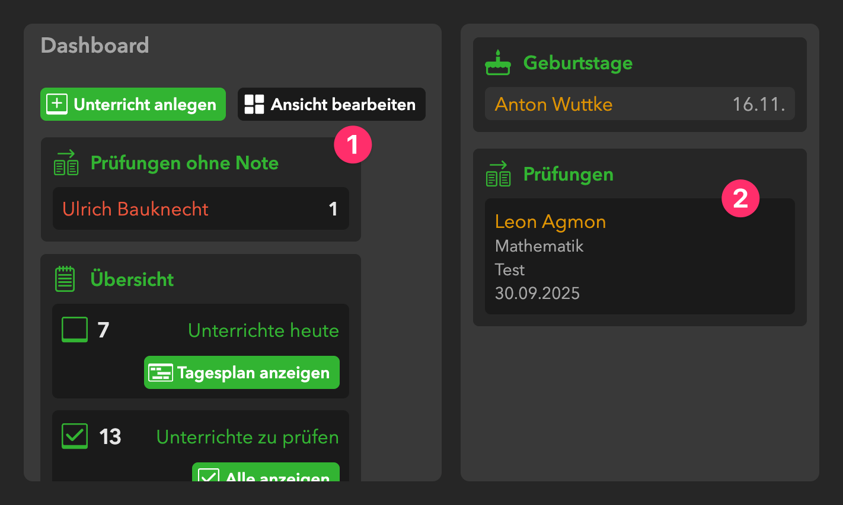Viewport: 843px width, 505px height.
Task: Click the checked box beside Unterrichte zu prüfen
Action: tap(75, 436)
